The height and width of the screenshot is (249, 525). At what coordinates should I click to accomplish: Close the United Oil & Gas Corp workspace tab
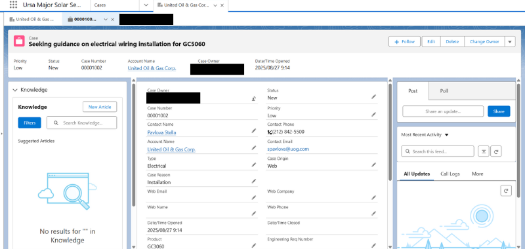pos(222,5)
